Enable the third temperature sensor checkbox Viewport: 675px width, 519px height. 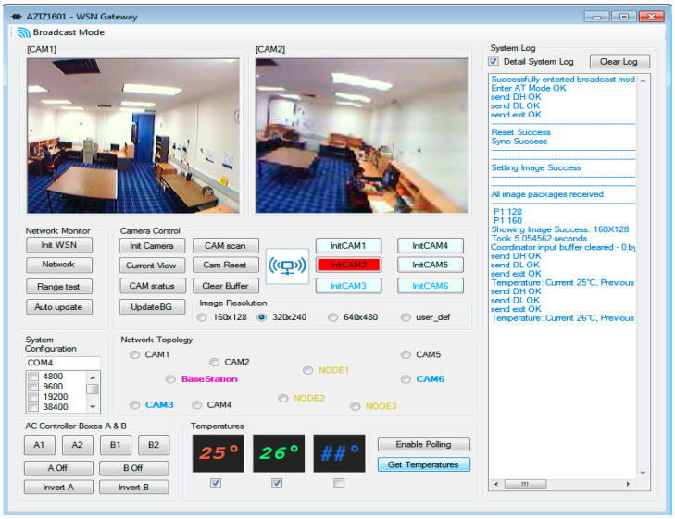click(339, 483)
